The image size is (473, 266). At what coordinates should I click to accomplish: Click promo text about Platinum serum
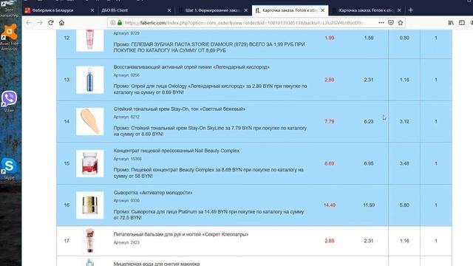(208, 214)
